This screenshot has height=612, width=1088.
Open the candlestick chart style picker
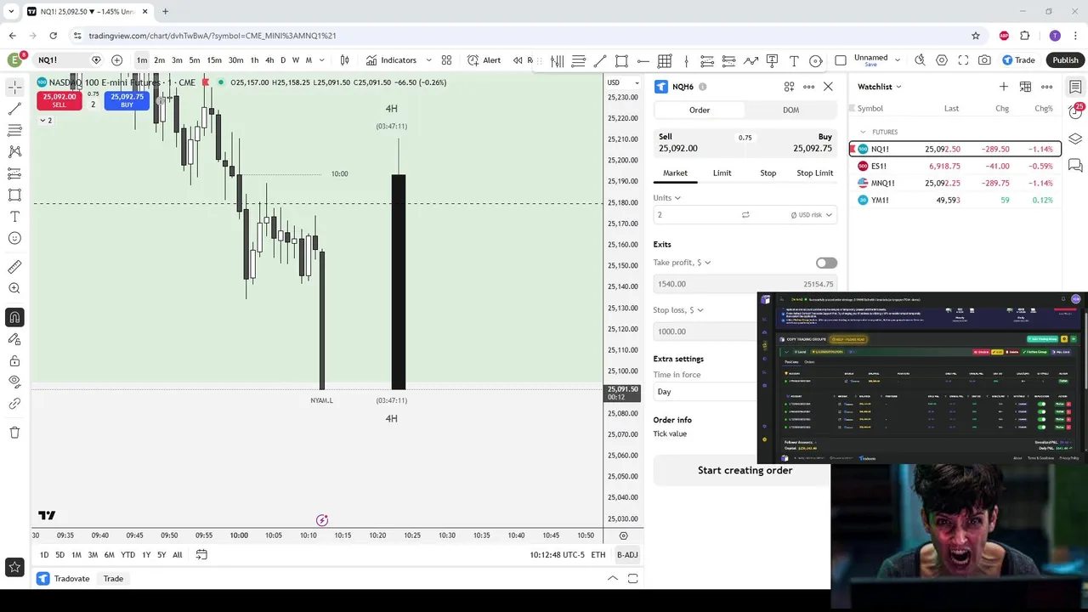click(x=344, y=60)
